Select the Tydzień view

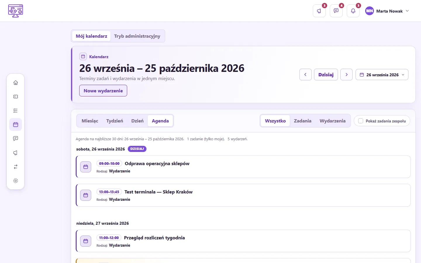(x=115, y=121)
